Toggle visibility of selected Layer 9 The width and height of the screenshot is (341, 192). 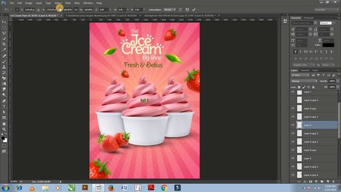point(293,125)
